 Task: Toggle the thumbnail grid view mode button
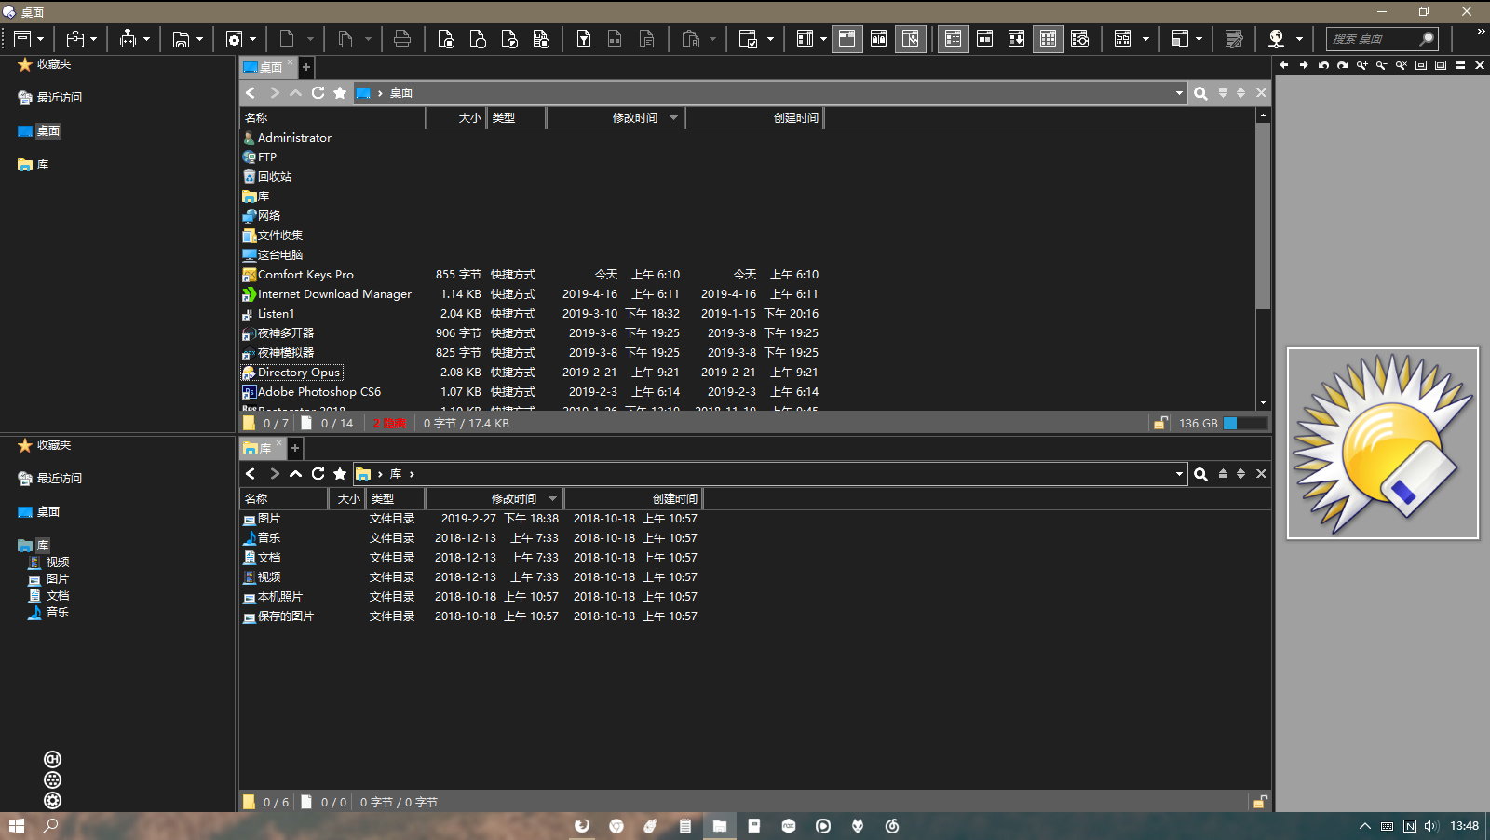[x=1048, y=39]
